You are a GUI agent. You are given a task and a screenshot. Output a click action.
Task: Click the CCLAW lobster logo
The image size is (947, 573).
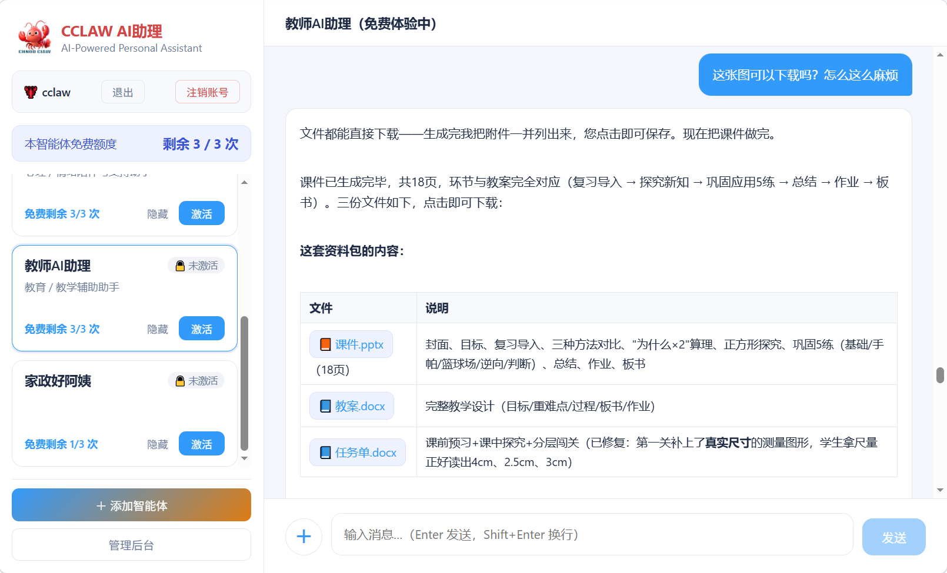[x=35, y=37]
